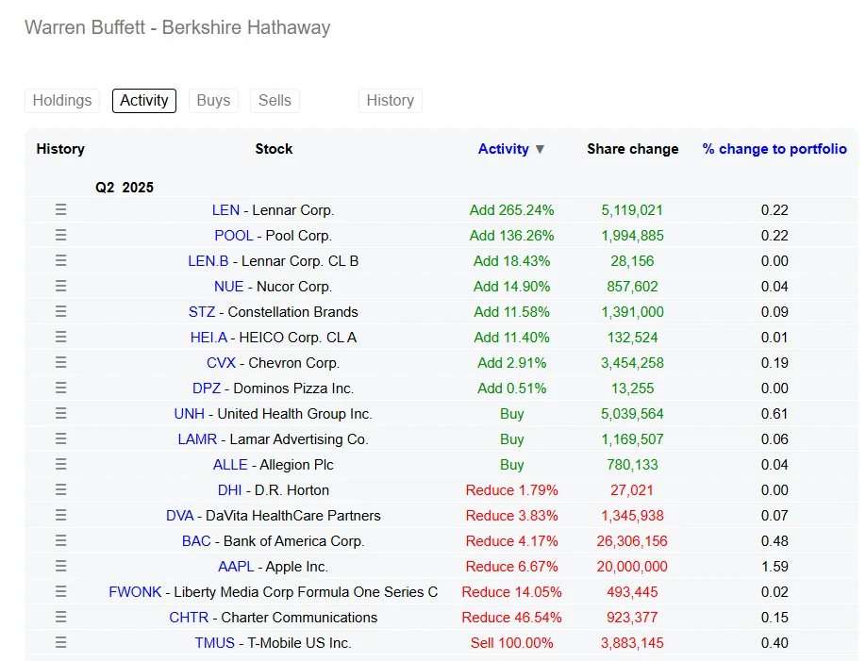This screenshot has height=661, width=866.
Task: Click the Buy activity cell for UNH
Action: tap(511, 414)
